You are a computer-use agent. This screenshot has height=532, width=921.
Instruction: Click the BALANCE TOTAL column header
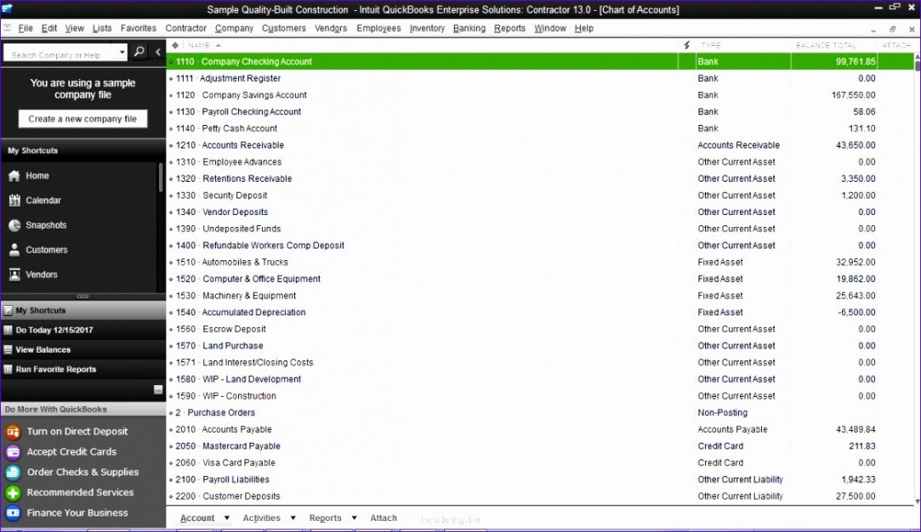pyautogui.click(x=826, y=45)
